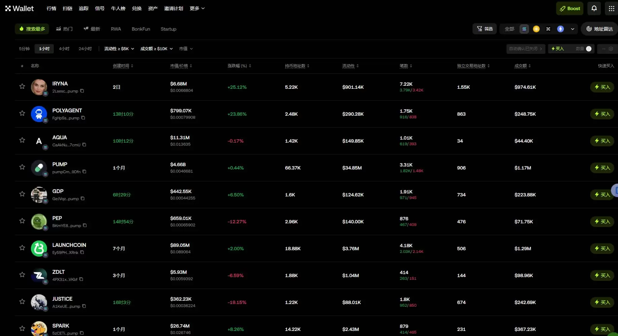Favorite the POLYAGENT token with star

22,113
